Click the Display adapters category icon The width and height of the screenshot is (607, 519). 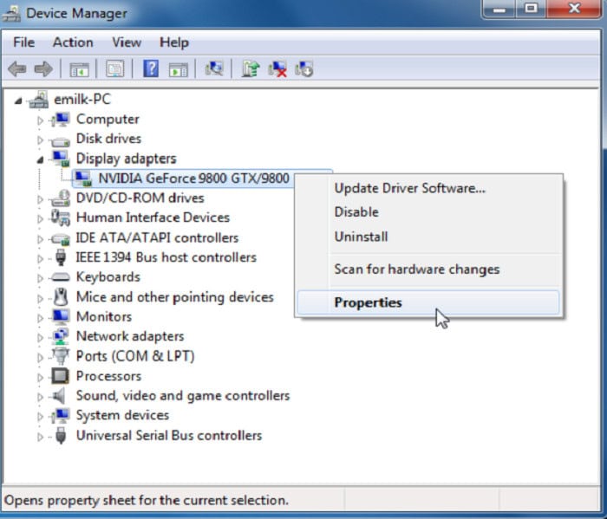(61, 159)
